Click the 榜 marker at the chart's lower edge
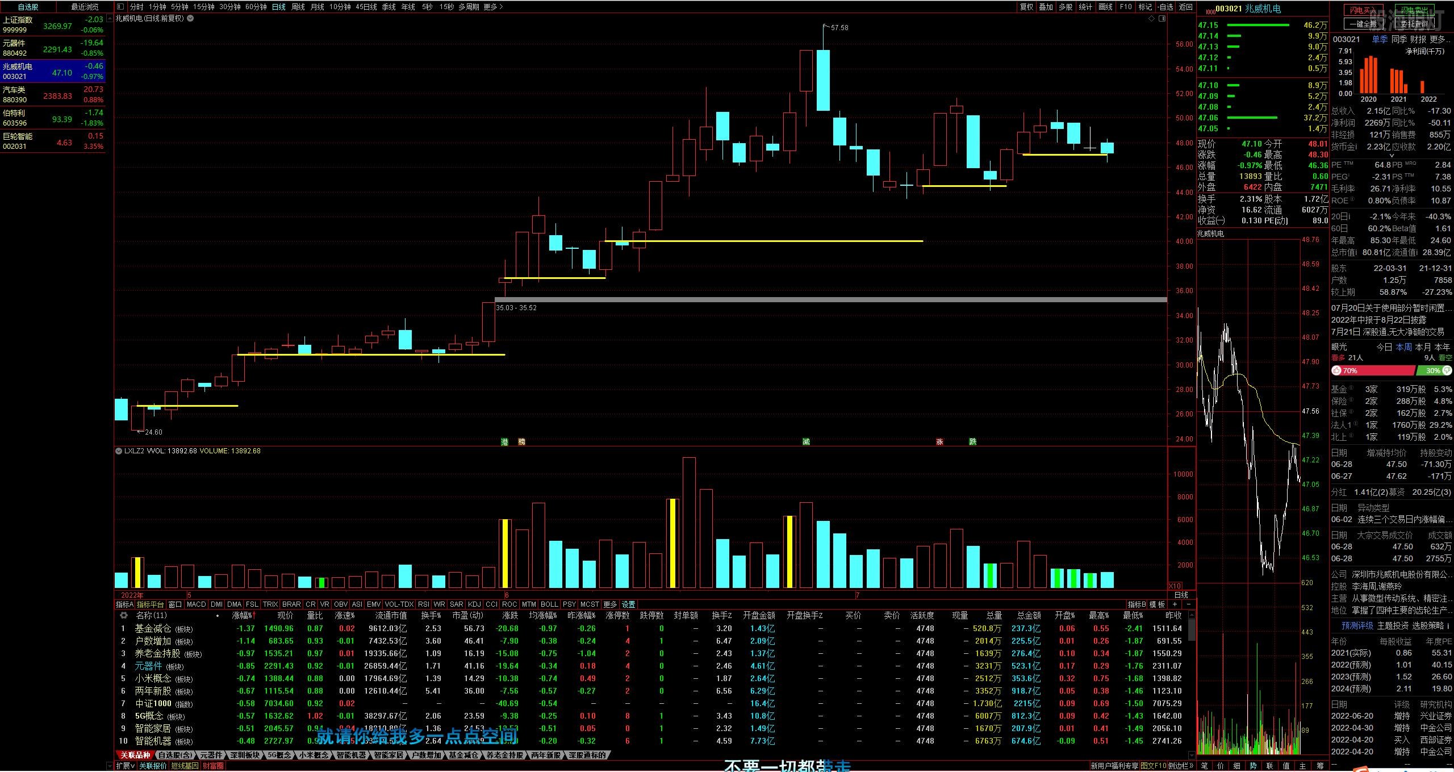1454x772 pixels. pyautogui.click(x=521, y=442)
